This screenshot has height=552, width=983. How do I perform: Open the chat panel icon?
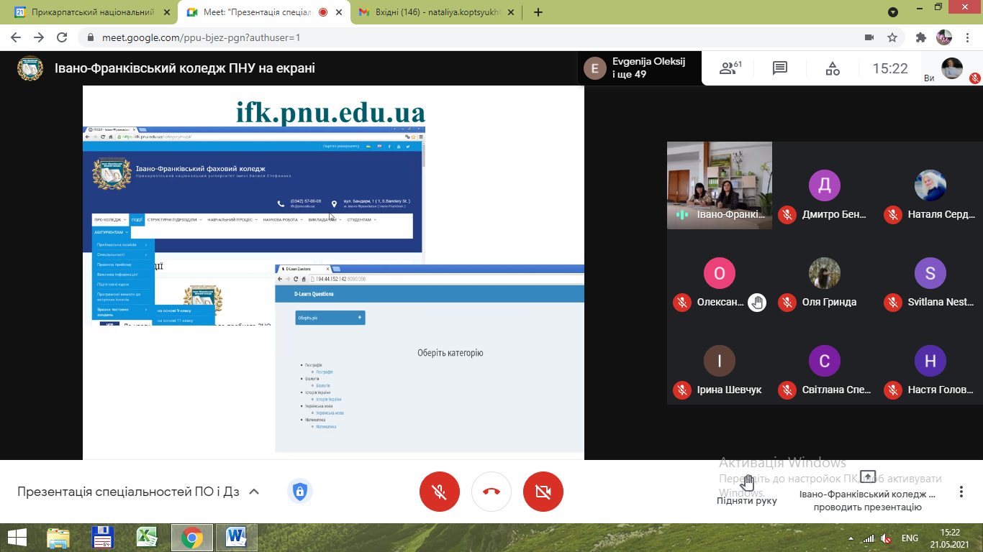click(779, 69)
